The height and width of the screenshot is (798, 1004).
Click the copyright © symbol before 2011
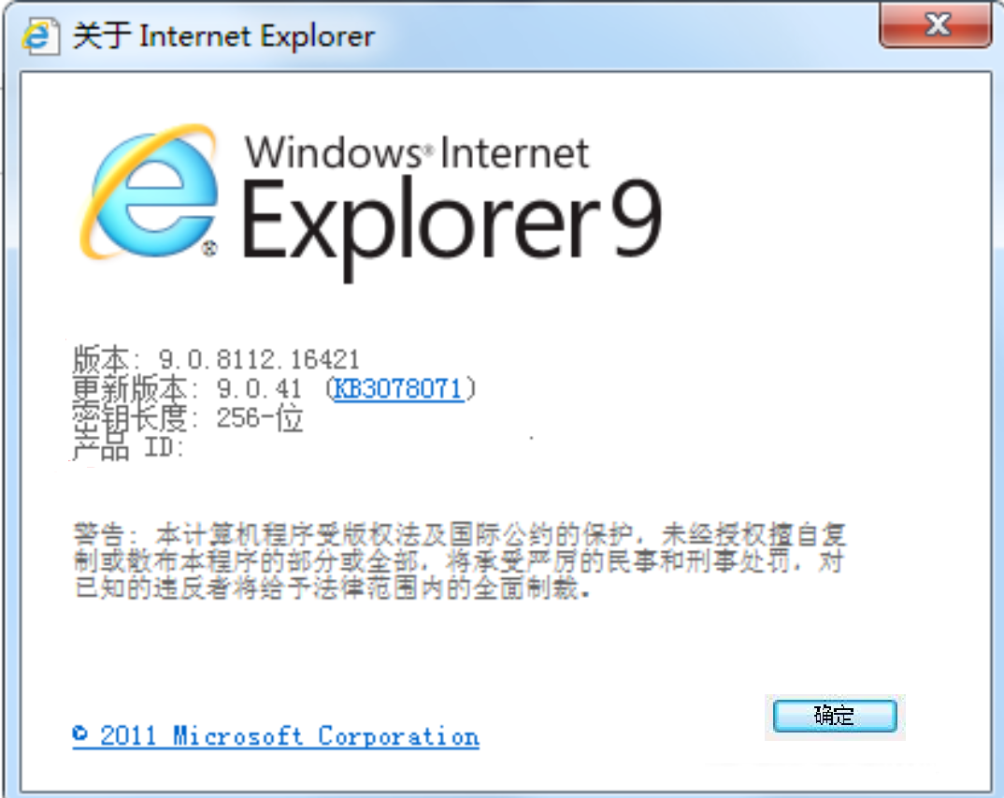tap(80, 733)
